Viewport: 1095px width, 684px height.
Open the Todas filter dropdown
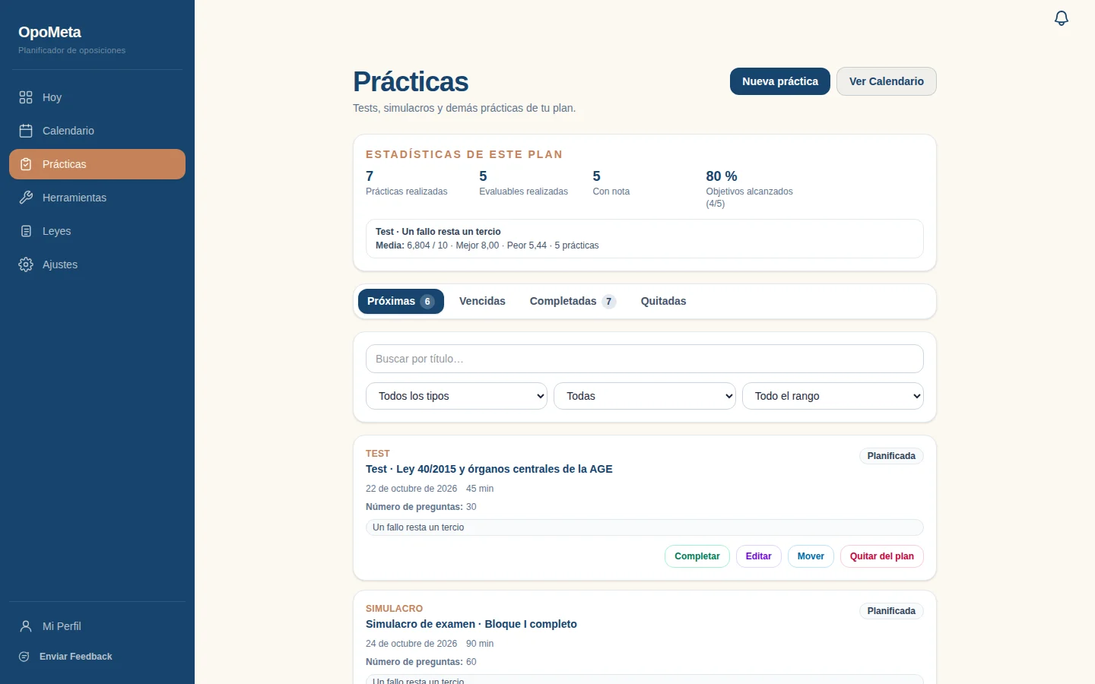645,396
